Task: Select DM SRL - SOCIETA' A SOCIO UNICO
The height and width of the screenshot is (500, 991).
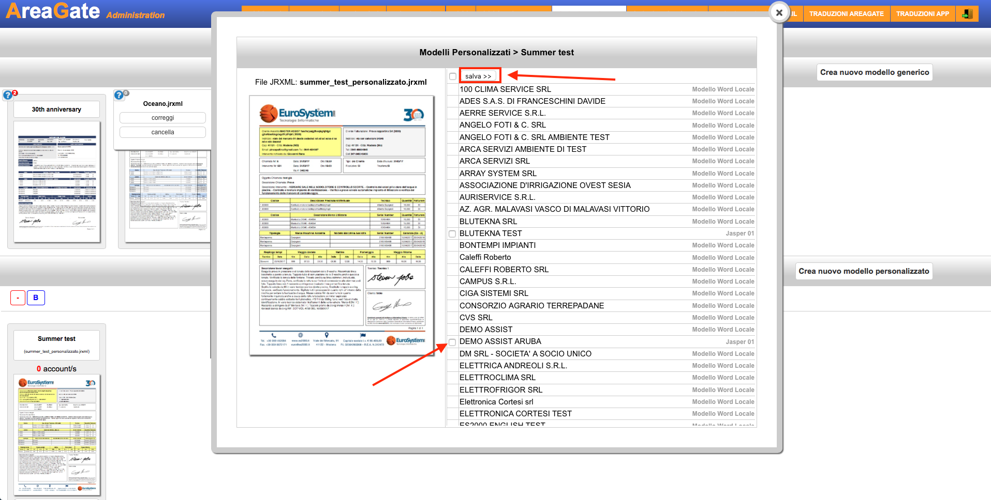Action: click(601, 354)
